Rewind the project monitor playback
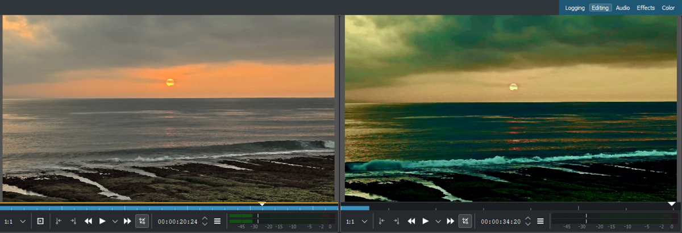This screenshot has width=682, height=233. [x=411, y=221]
